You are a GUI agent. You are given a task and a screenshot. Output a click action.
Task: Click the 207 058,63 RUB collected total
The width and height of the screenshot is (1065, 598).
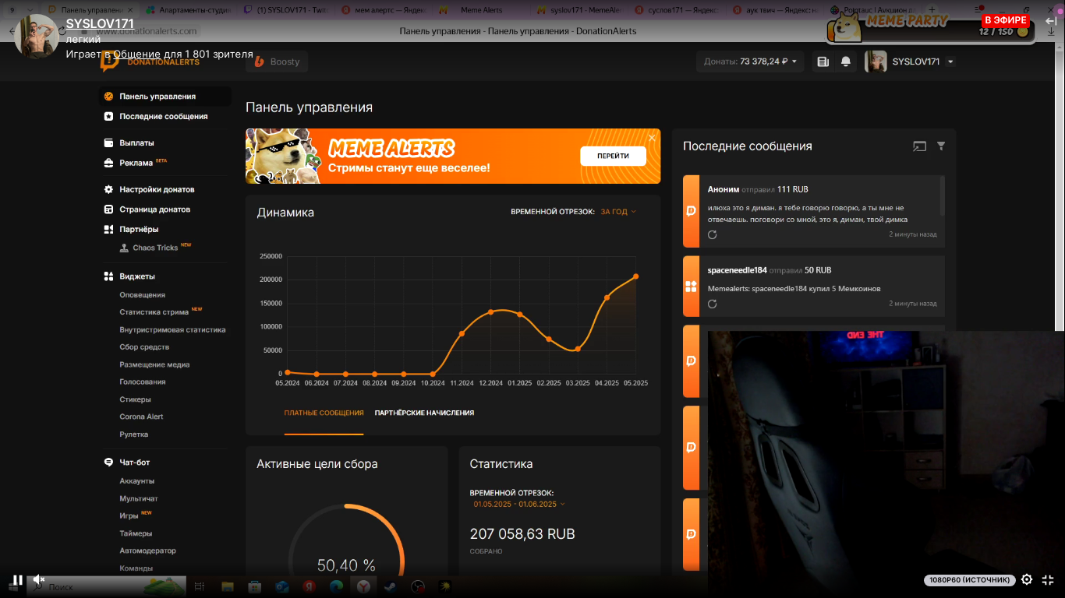point(522,534)
